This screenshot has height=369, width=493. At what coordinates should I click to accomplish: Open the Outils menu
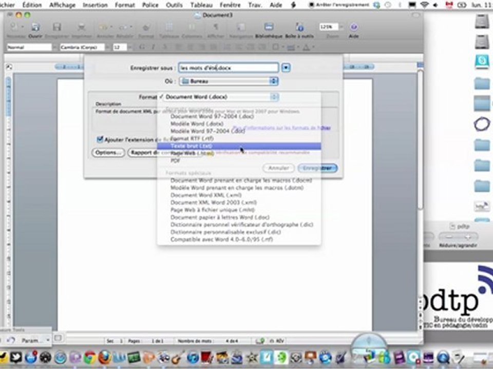tap(174, 5)
